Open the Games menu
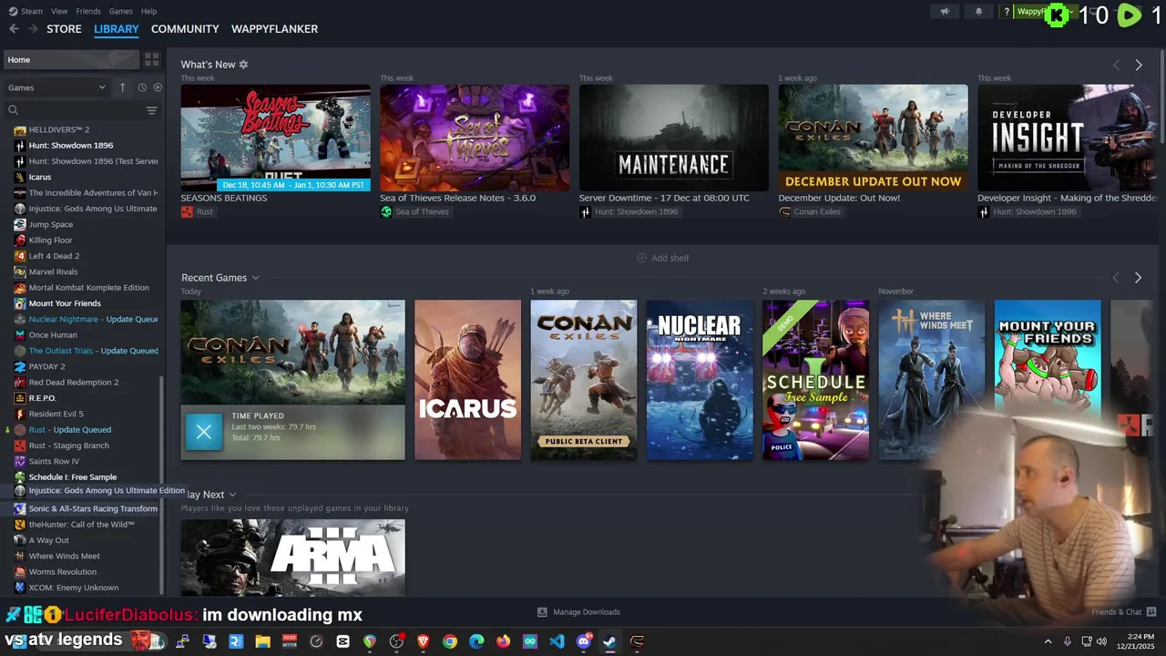The width and height of the screenshot is (1166, 656). (x=120, y=11)
